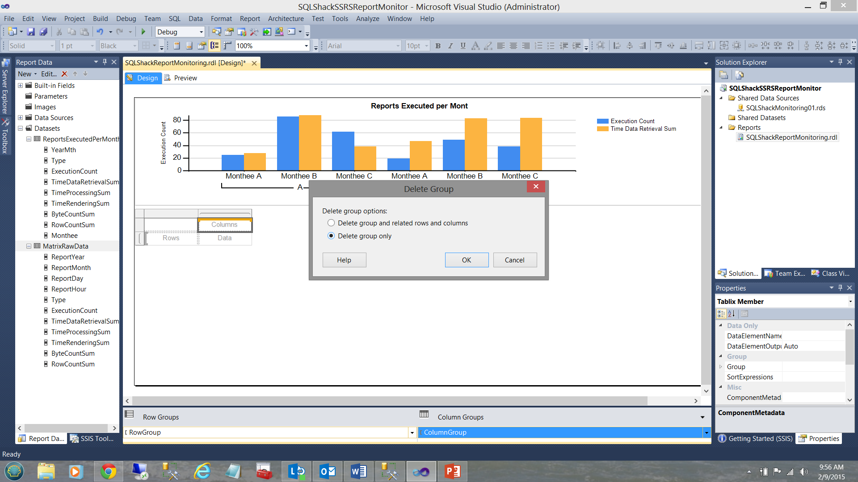Click the Save toolbar icon
This screenshot has width=858, height=482.
pos(31,32)
